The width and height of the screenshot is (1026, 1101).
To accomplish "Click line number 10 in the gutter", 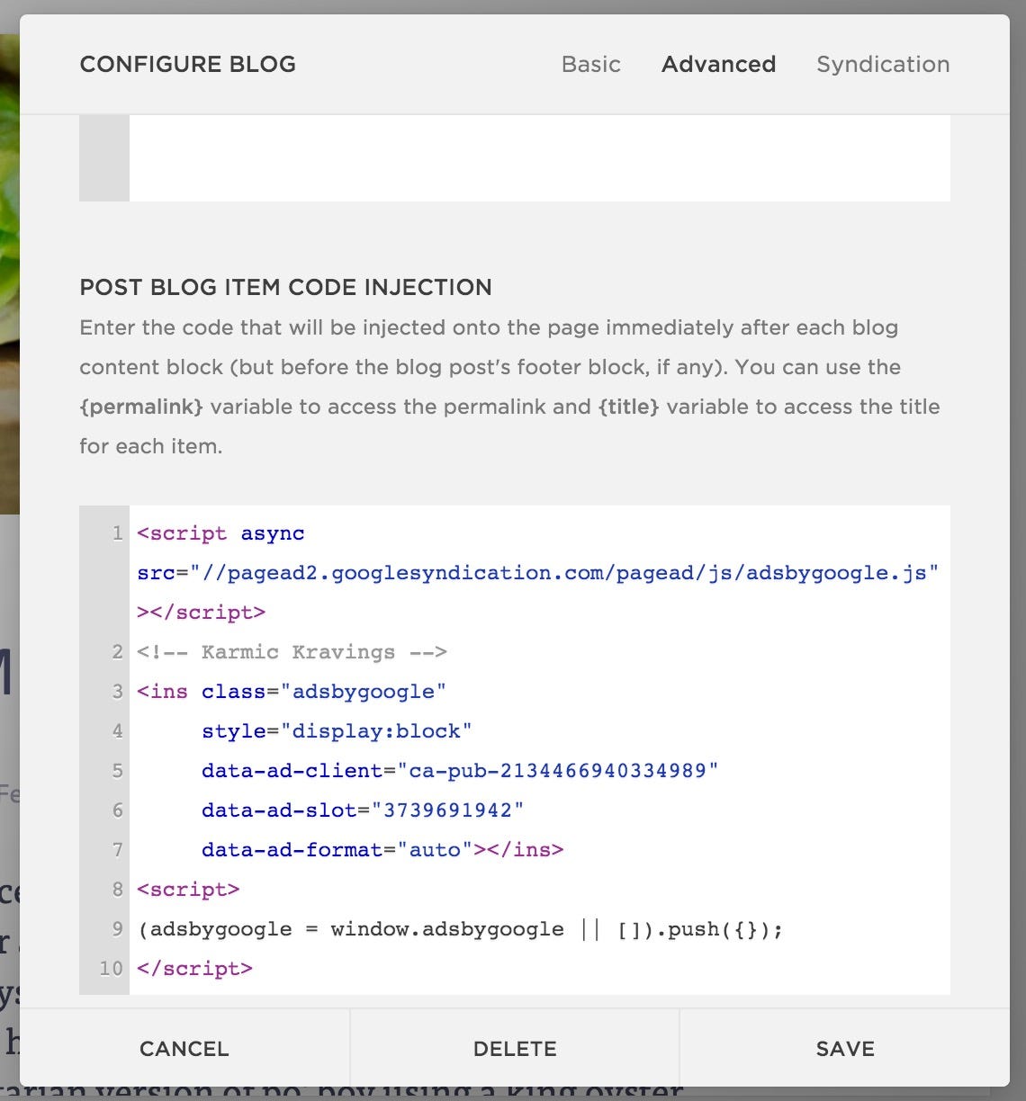I will [x=111, y=969].
